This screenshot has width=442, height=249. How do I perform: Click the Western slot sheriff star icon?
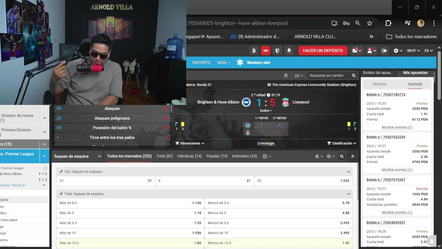pyautogui.click(x=240, y=63)
